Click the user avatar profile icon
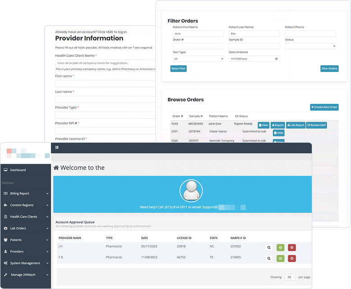Screen dimensions: 351x289 click(191, 191)
